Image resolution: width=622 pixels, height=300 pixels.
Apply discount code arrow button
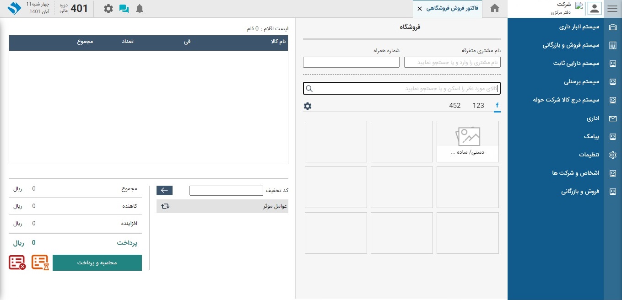(x=164, y=191)
